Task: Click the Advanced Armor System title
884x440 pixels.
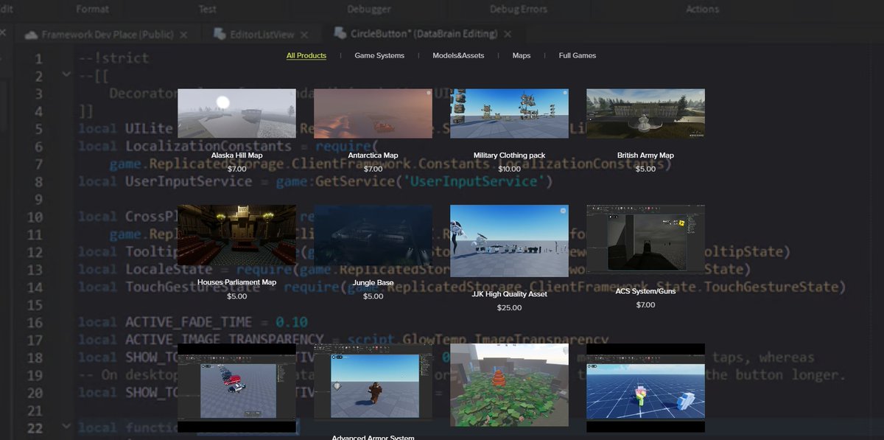Action: point(373,437)
